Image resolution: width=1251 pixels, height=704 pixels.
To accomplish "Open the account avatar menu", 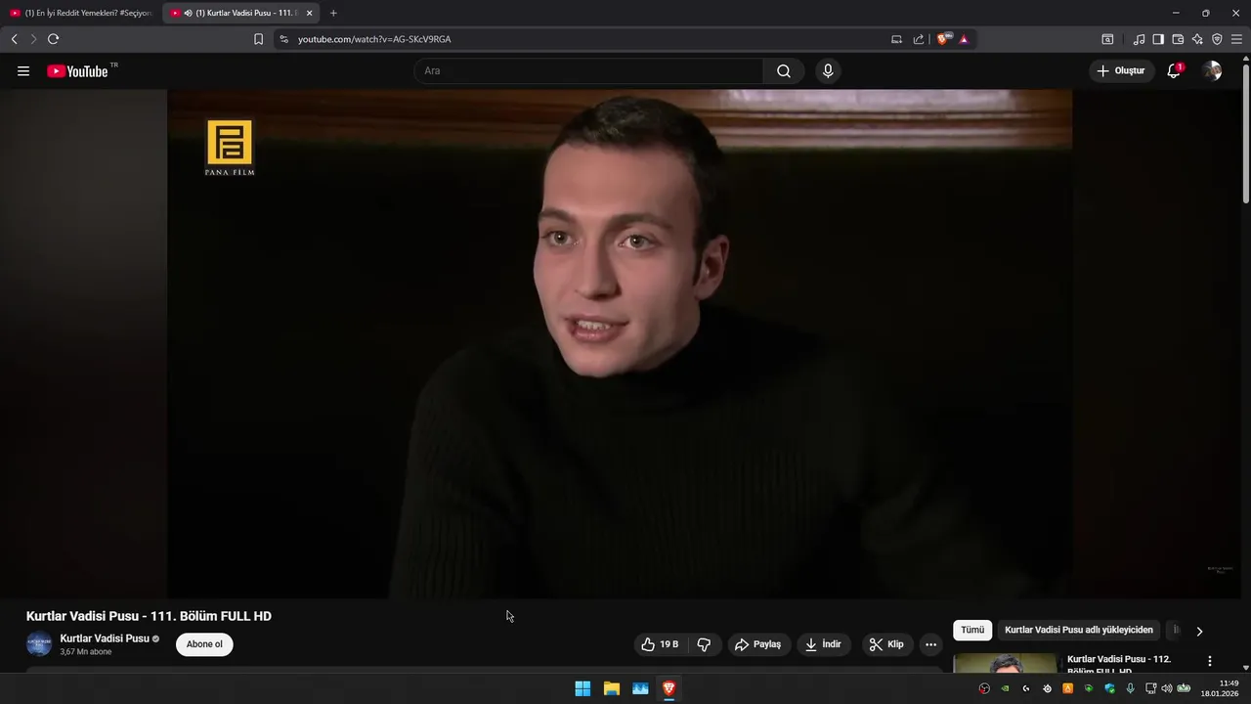I will pos(1212,71).
